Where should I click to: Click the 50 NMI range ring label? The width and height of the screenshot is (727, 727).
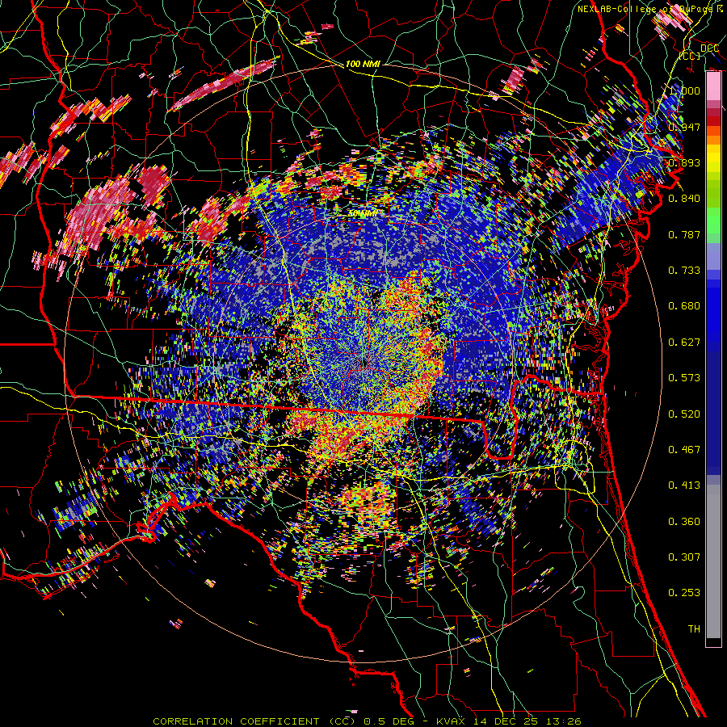pos(362,213)
